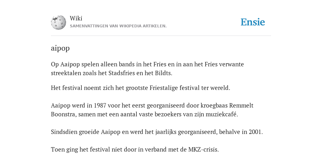Screen dimensions: 322x161
Task: Click the aipop article heading
Action: (x=60, y=48)
